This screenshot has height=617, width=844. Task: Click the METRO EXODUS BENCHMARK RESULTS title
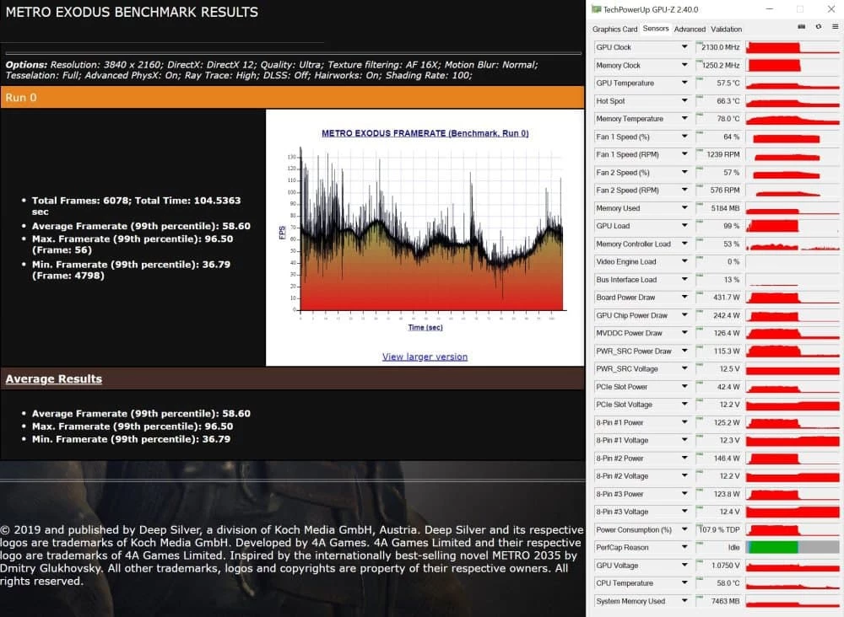tap(132, 12)
